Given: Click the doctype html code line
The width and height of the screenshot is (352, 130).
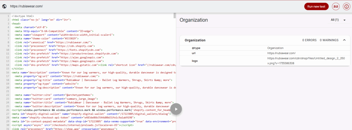Looking at the screenshot, I should point(23,16).
